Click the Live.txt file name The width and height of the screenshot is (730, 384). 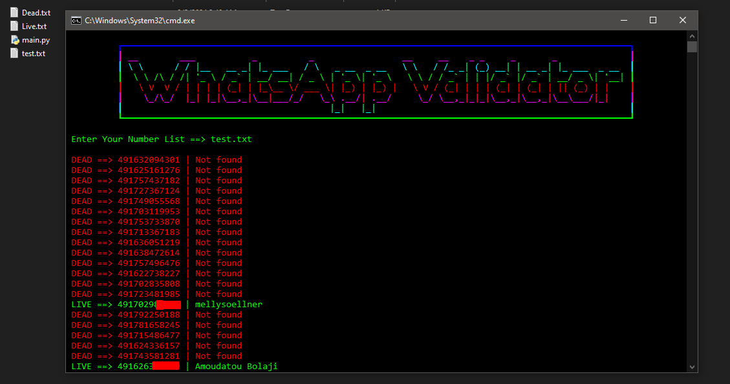click(x=34, y=26)
